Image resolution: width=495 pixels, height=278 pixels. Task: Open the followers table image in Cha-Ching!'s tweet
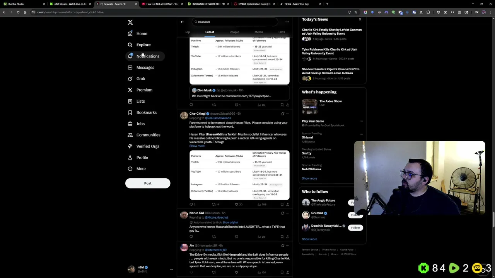pyautogui.click(x=239, y=175)
